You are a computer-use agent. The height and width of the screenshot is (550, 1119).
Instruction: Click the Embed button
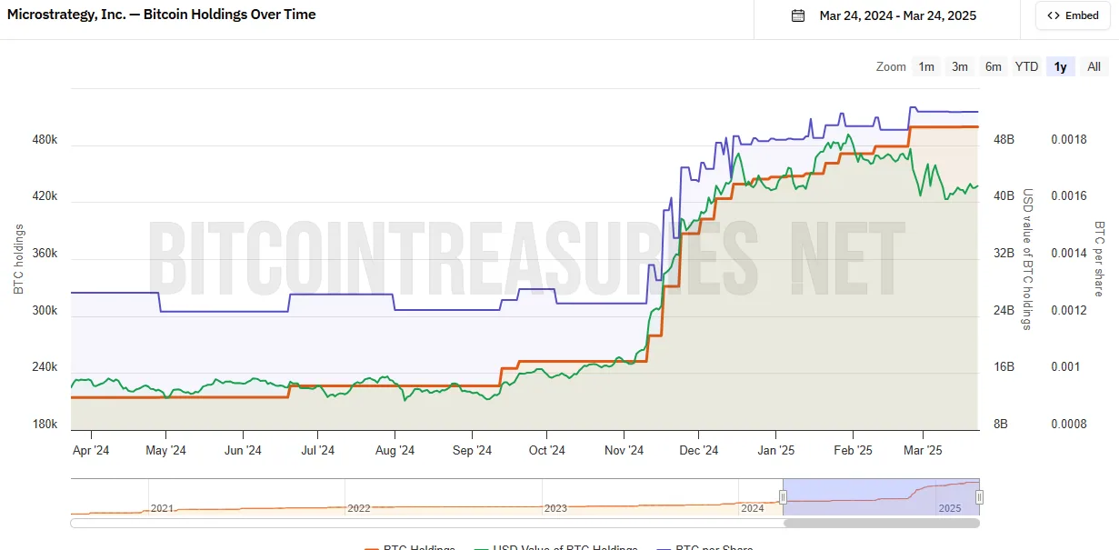pos(1073,15)
